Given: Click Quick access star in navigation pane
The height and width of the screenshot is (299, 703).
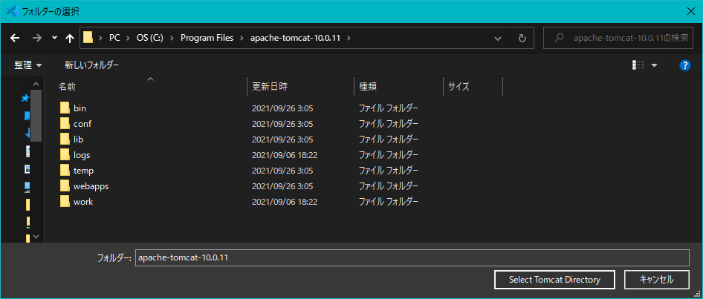Looking at the screenshot, I should (25, 99).
